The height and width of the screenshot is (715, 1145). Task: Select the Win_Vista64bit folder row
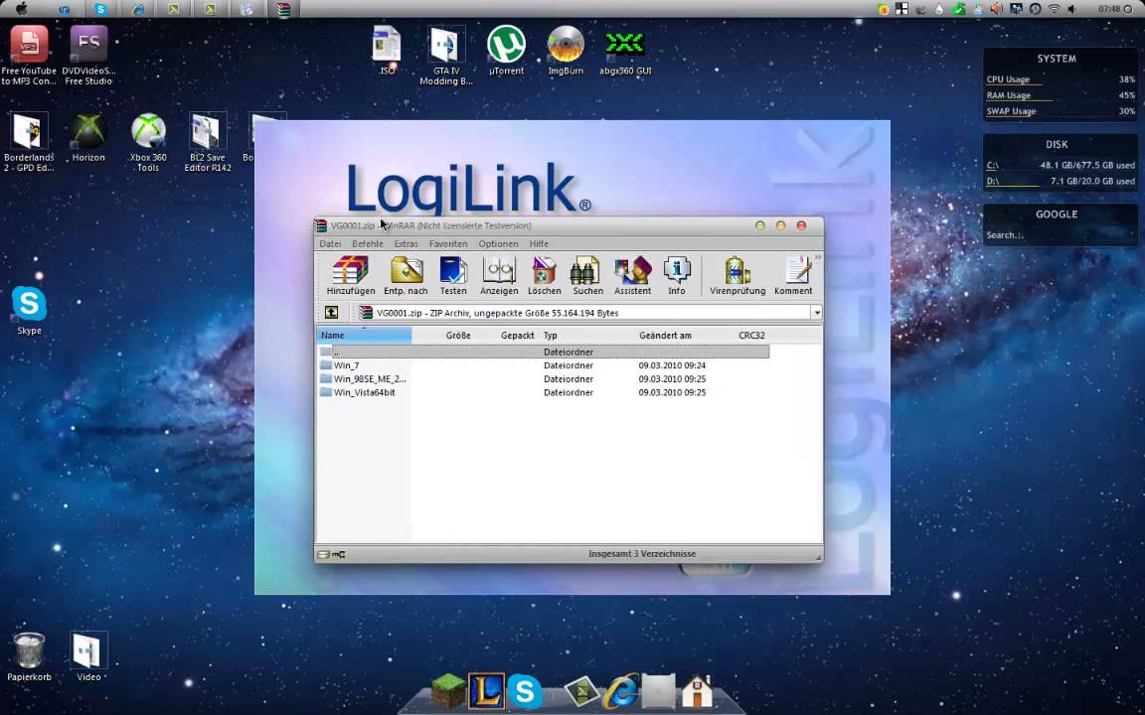(x=544, y=392)
